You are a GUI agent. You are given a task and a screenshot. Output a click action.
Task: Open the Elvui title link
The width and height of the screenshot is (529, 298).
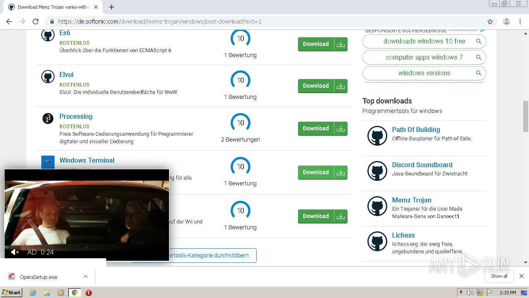[x=67, y=74]
